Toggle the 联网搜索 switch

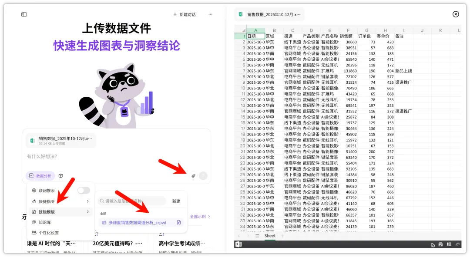(84, 190)
